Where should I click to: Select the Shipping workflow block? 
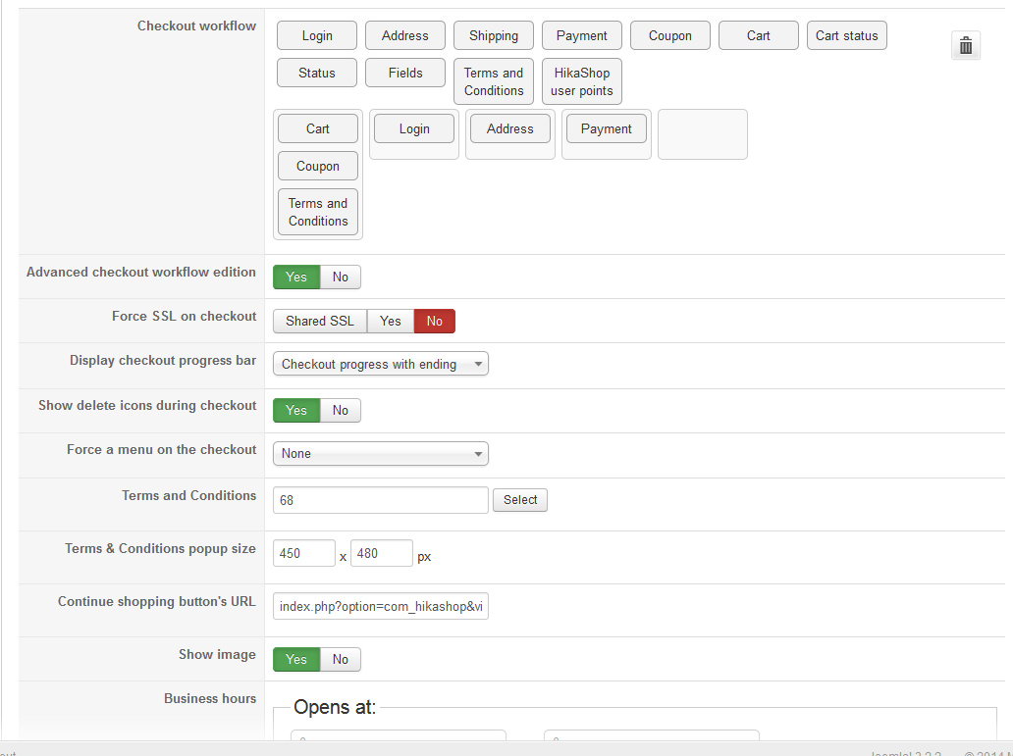click(494, 35)
